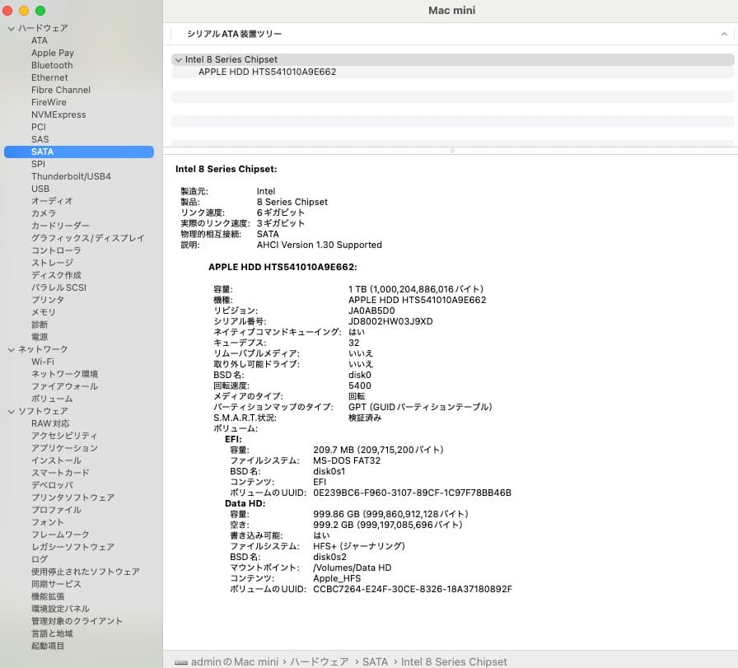
Task: Select Bluetooth in the hardware sidebar
Action: (x=51, y=65)
